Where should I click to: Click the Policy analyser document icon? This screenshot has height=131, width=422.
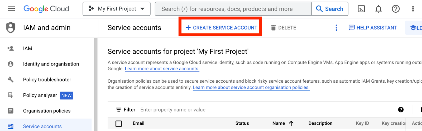coord(11,95)
